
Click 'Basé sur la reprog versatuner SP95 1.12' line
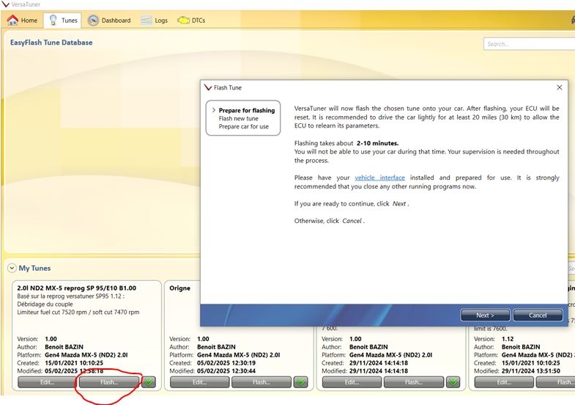pyautogui.click(x=70, y=296)
